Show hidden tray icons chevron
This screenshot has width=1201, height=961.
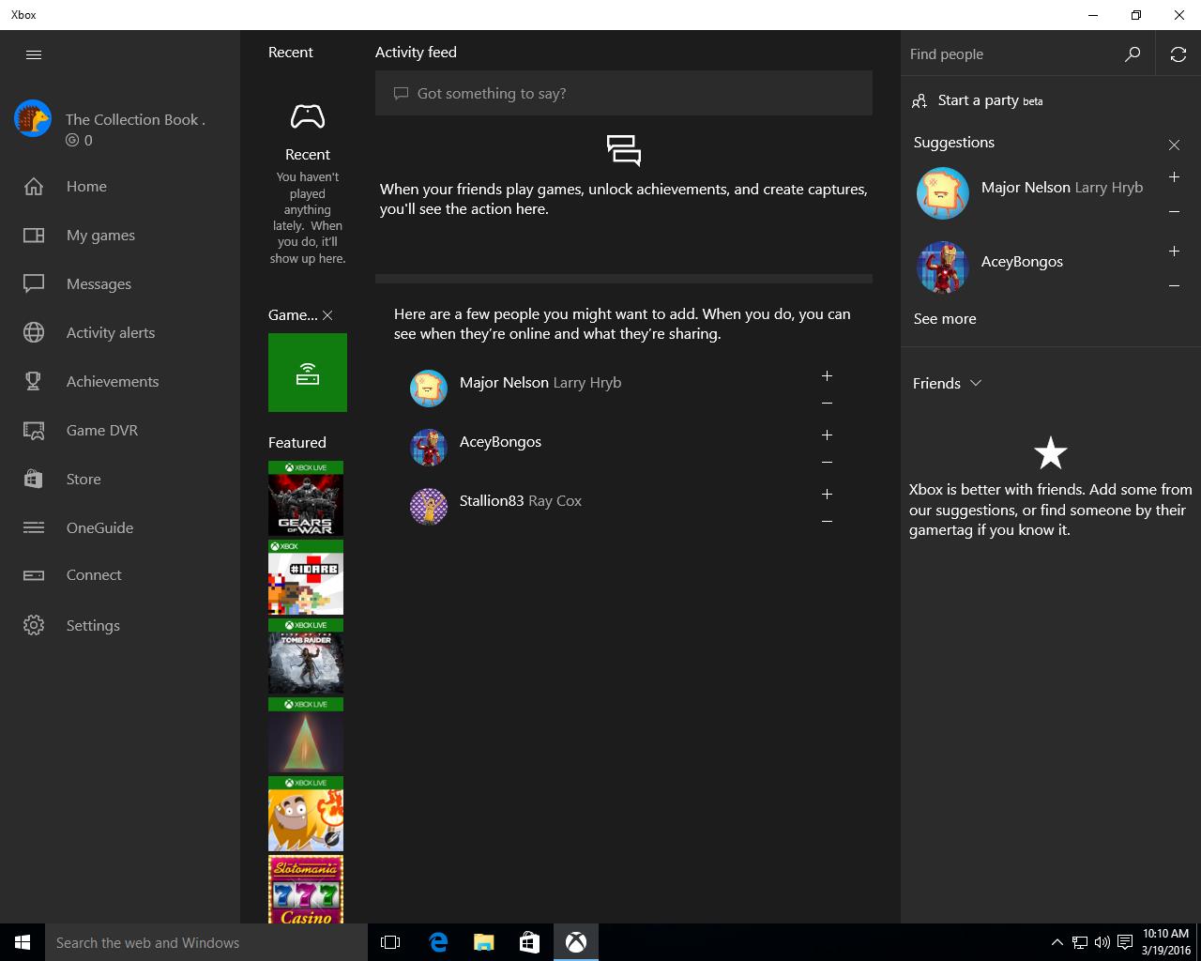pos(1057,942)
